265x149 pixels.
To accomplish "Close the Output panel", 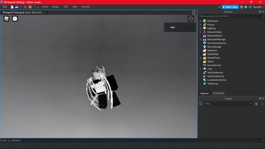I will pos(263,99).
